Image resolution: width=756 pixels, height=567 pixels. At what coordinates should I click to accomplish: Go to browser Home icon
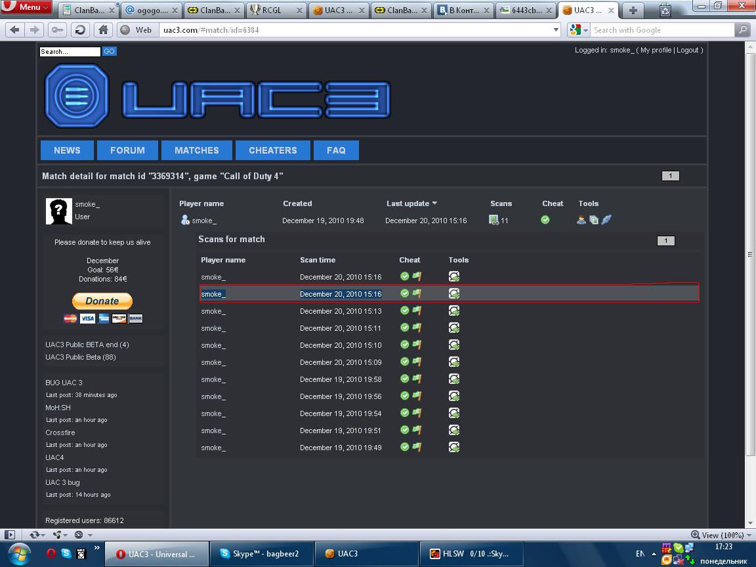tap(103, 30)
